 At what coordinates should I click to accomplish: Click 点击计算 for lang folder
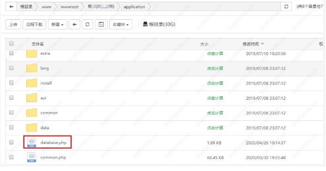coord(215,68)
